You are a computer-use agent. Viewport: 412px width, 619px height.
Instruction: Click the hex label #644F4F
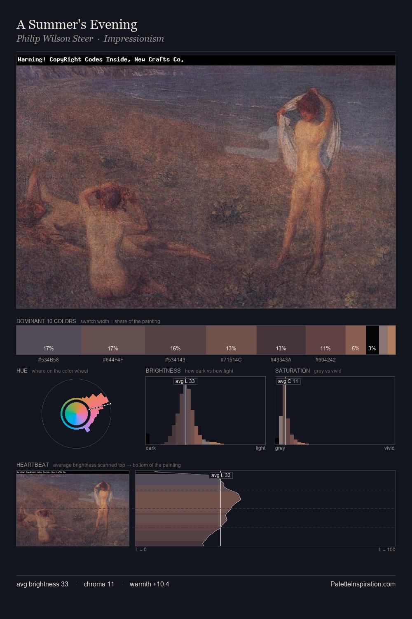(113, 360)
